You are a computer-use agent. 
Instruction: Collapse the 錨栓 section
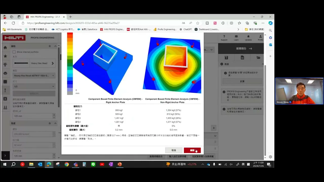(55, 46)
